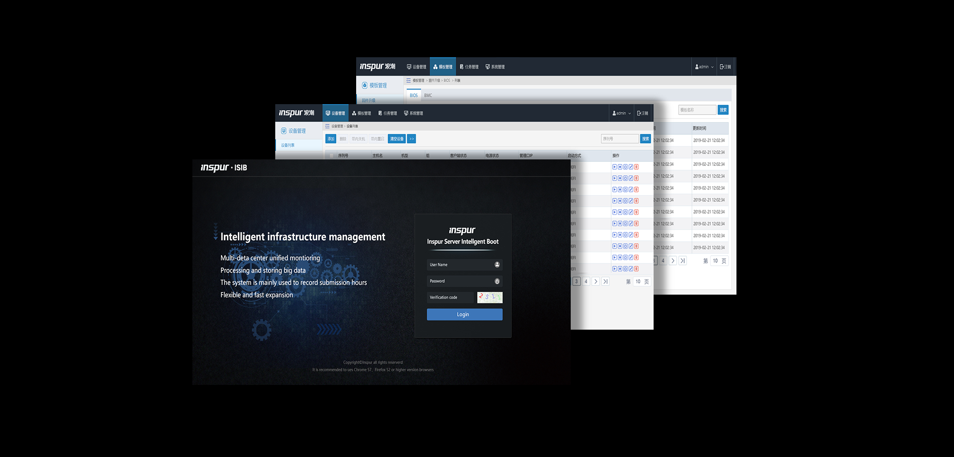Click the user icon in the User Name field

coord(497,265)
